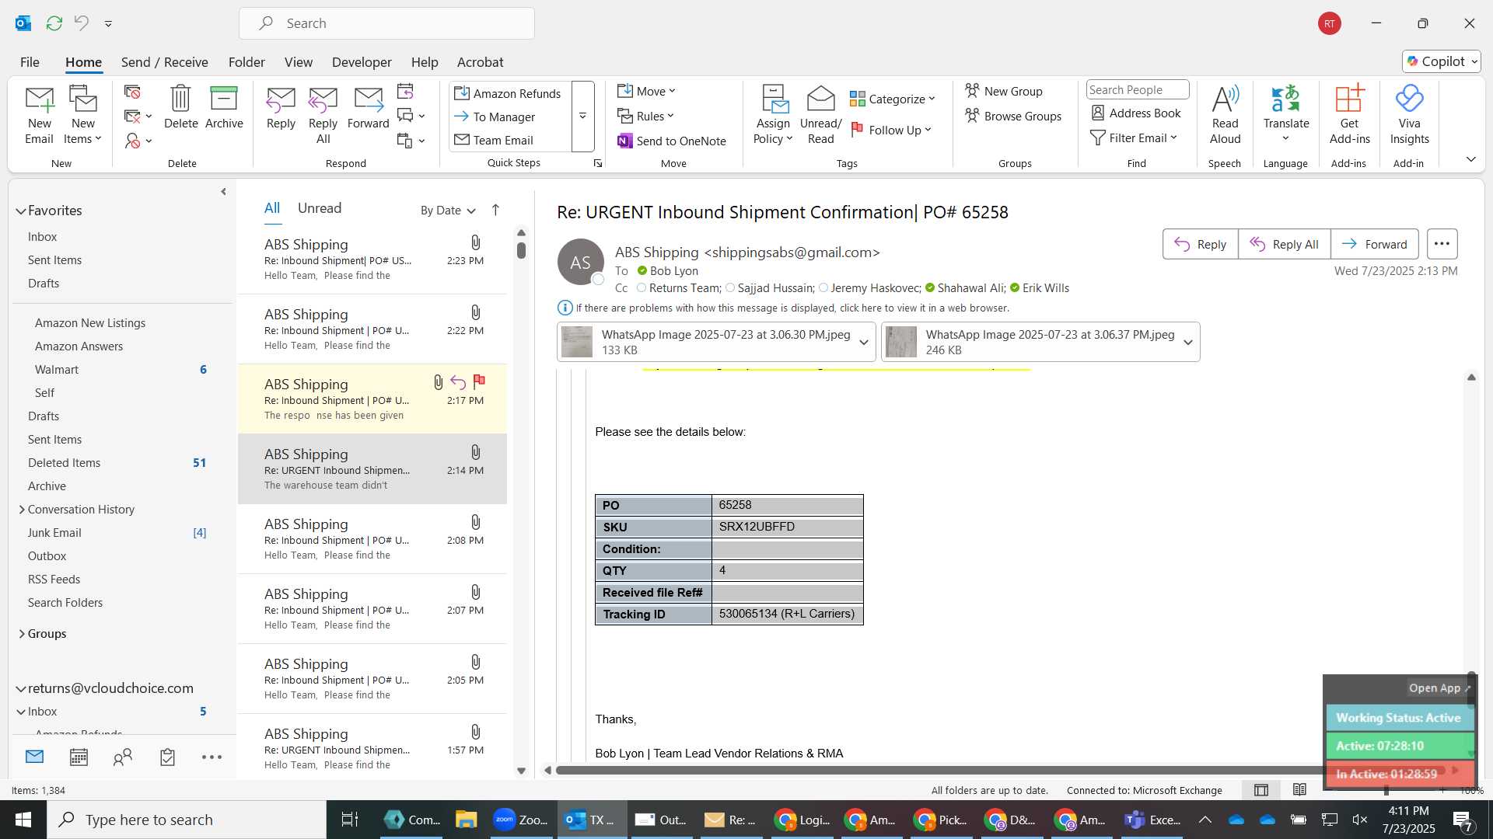Click Reply All button in reading pane
This screenshot has height=839, width=1493.
(1284, 244)
